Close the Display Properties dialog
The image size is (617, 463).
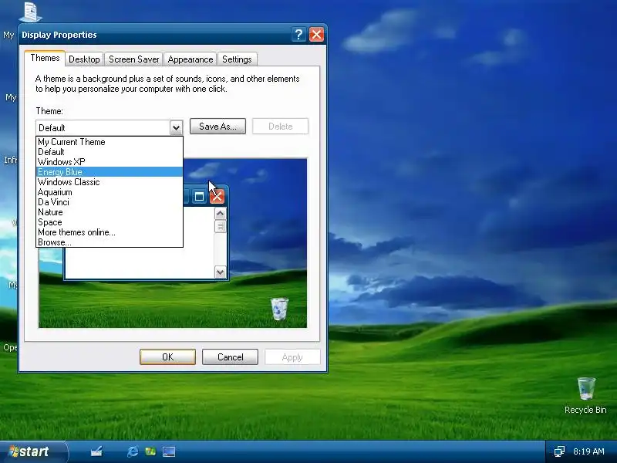317,35
